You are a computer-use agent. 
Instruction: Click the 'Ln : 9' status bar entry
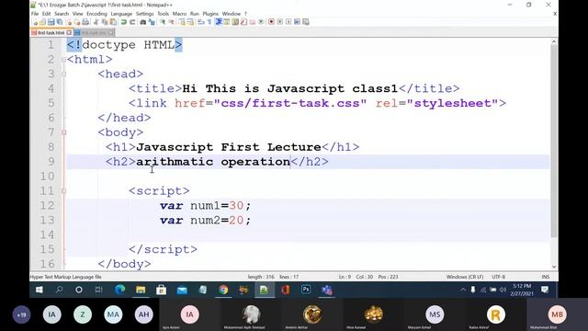coord(345,277)
